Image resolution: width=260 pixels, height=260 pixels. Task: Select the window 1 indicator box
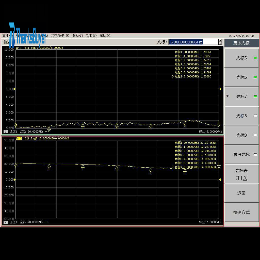[x=6, y=132]
